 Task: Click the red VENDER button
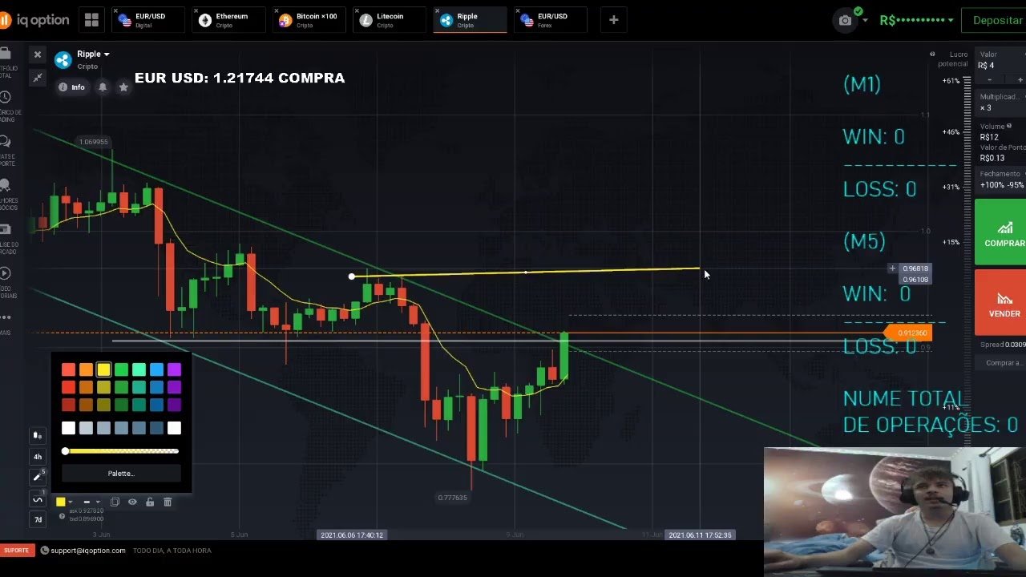1000,302
